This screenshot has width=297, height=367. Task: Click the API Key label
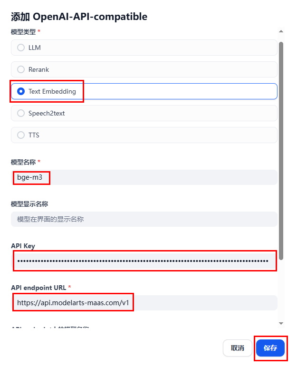(x=23, y=246)
